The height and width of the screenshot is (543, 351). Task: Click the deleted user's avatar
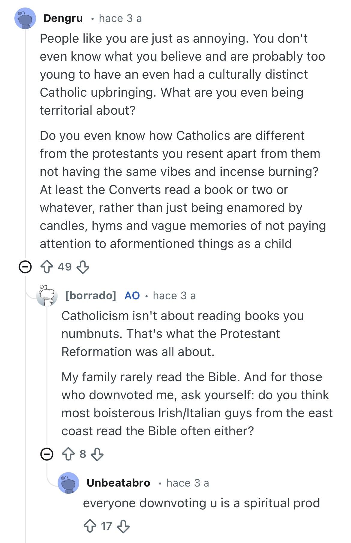point(47,296)
